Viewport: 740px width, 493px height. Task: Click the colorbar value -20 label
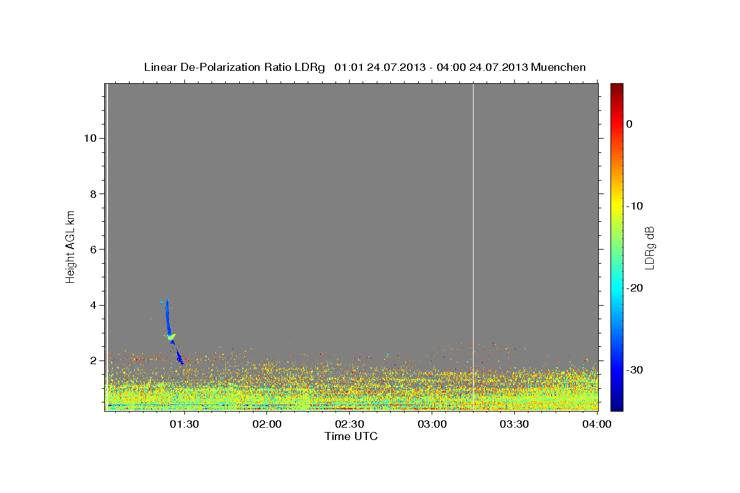(x=635, y=288)
